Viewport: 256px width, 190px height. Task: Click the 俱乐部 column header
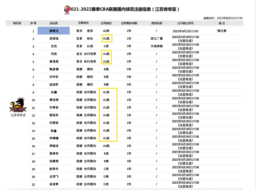point(17,23)
